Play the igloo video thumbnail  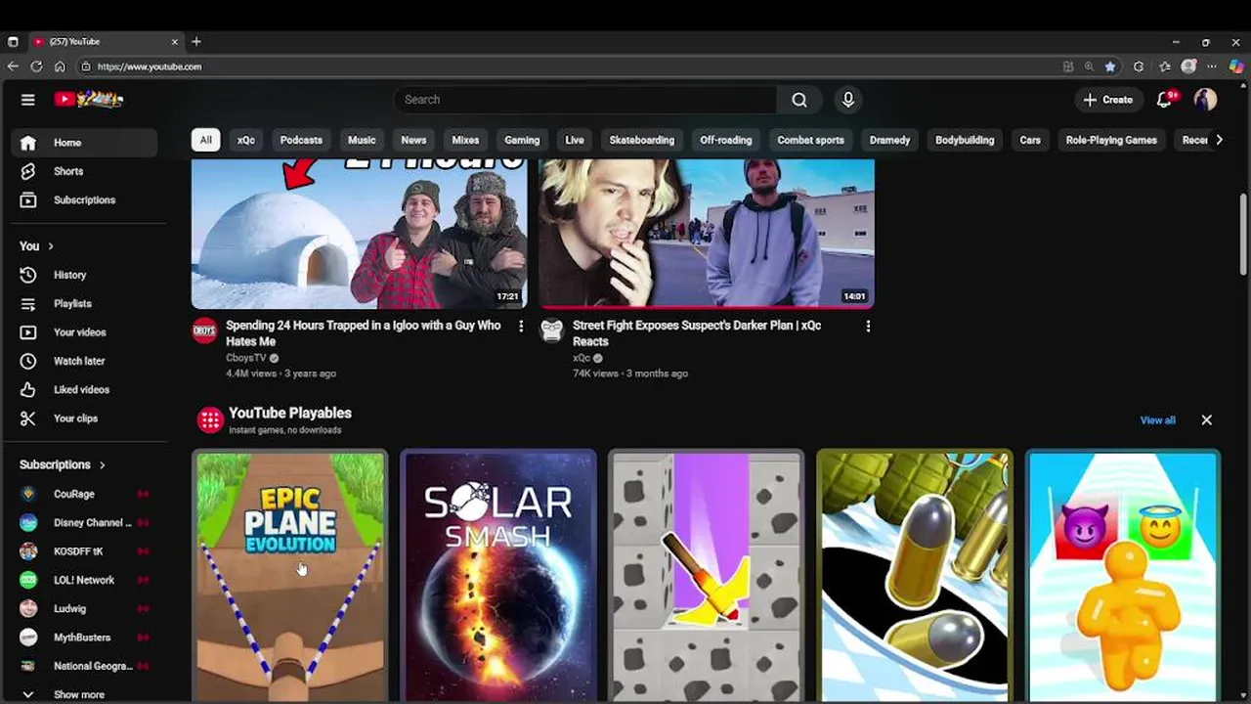359,234
